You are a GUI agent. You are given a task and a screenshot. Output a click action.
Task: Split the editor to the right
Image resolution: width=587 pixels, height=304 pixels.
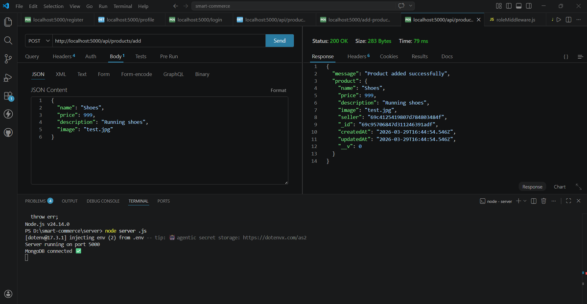pos(568,20)
